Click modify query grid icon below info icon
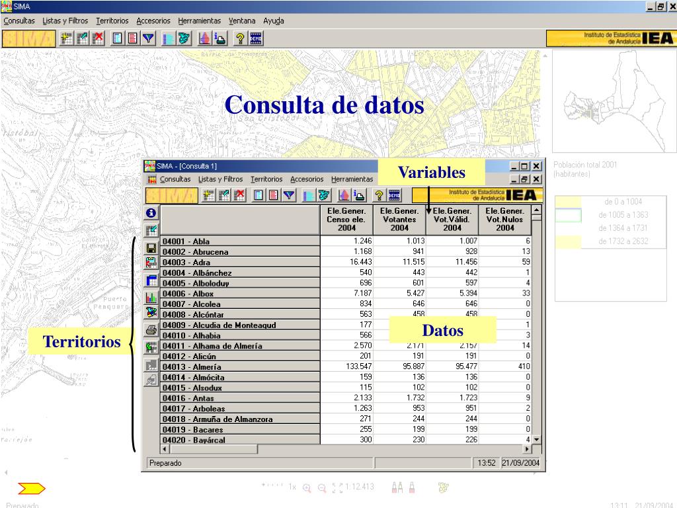 [151, 230]
